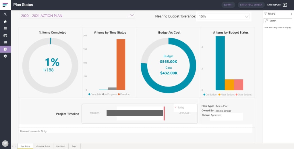Click the next page tabs arrow

point(16,146)
